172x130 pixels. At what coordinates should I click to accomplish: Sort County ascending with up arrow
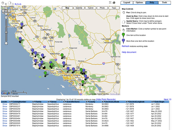click(86, 102)
